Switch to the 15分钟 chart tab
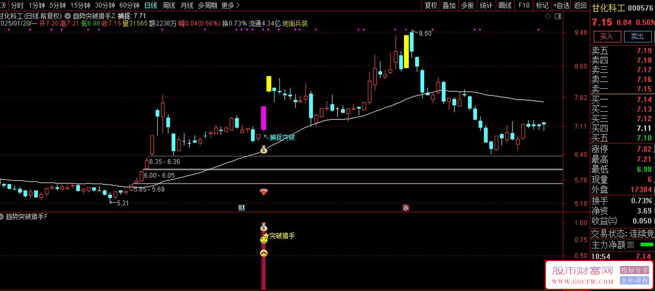 click(81, 5)
